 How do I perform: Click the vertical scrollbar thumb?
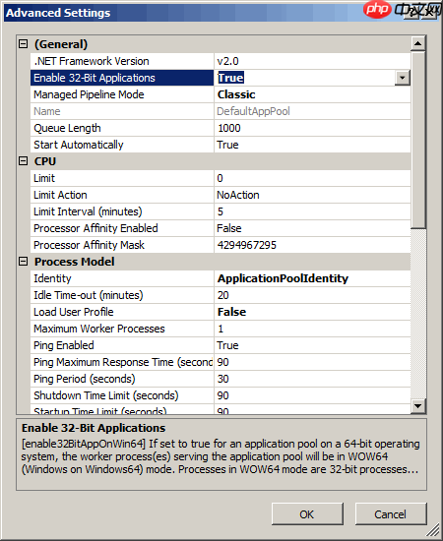[418, 140]
